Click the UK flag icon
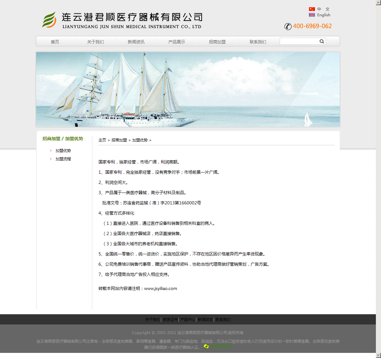Screen dimensions: 381x358 pos(312,15)
